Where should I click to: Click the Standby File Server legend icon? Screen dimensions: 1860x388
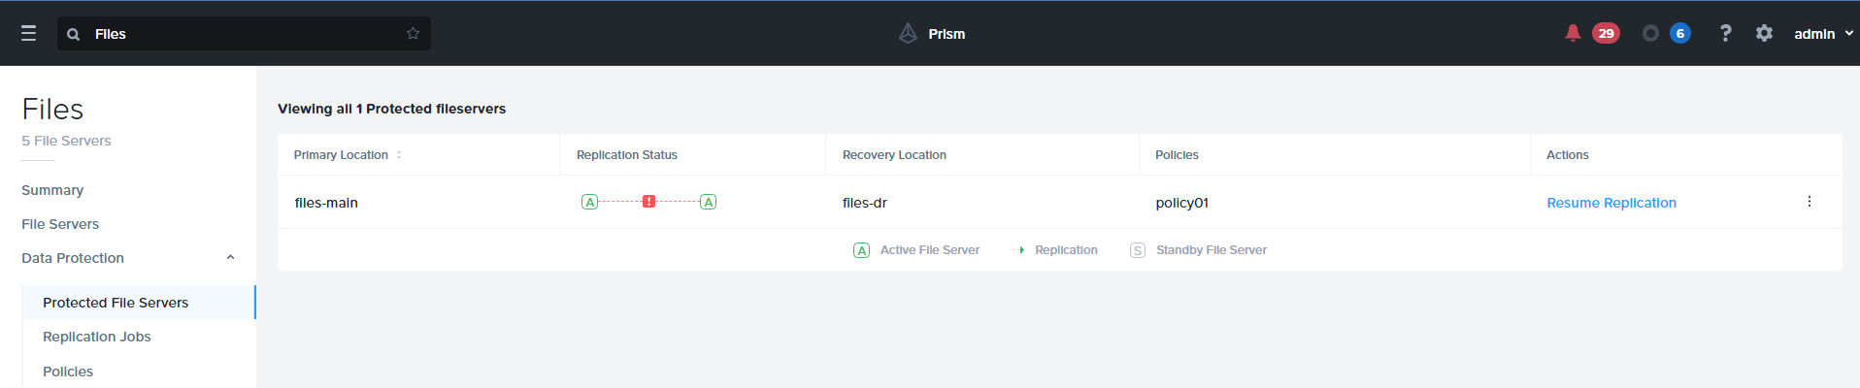(x=1138, y=250)
